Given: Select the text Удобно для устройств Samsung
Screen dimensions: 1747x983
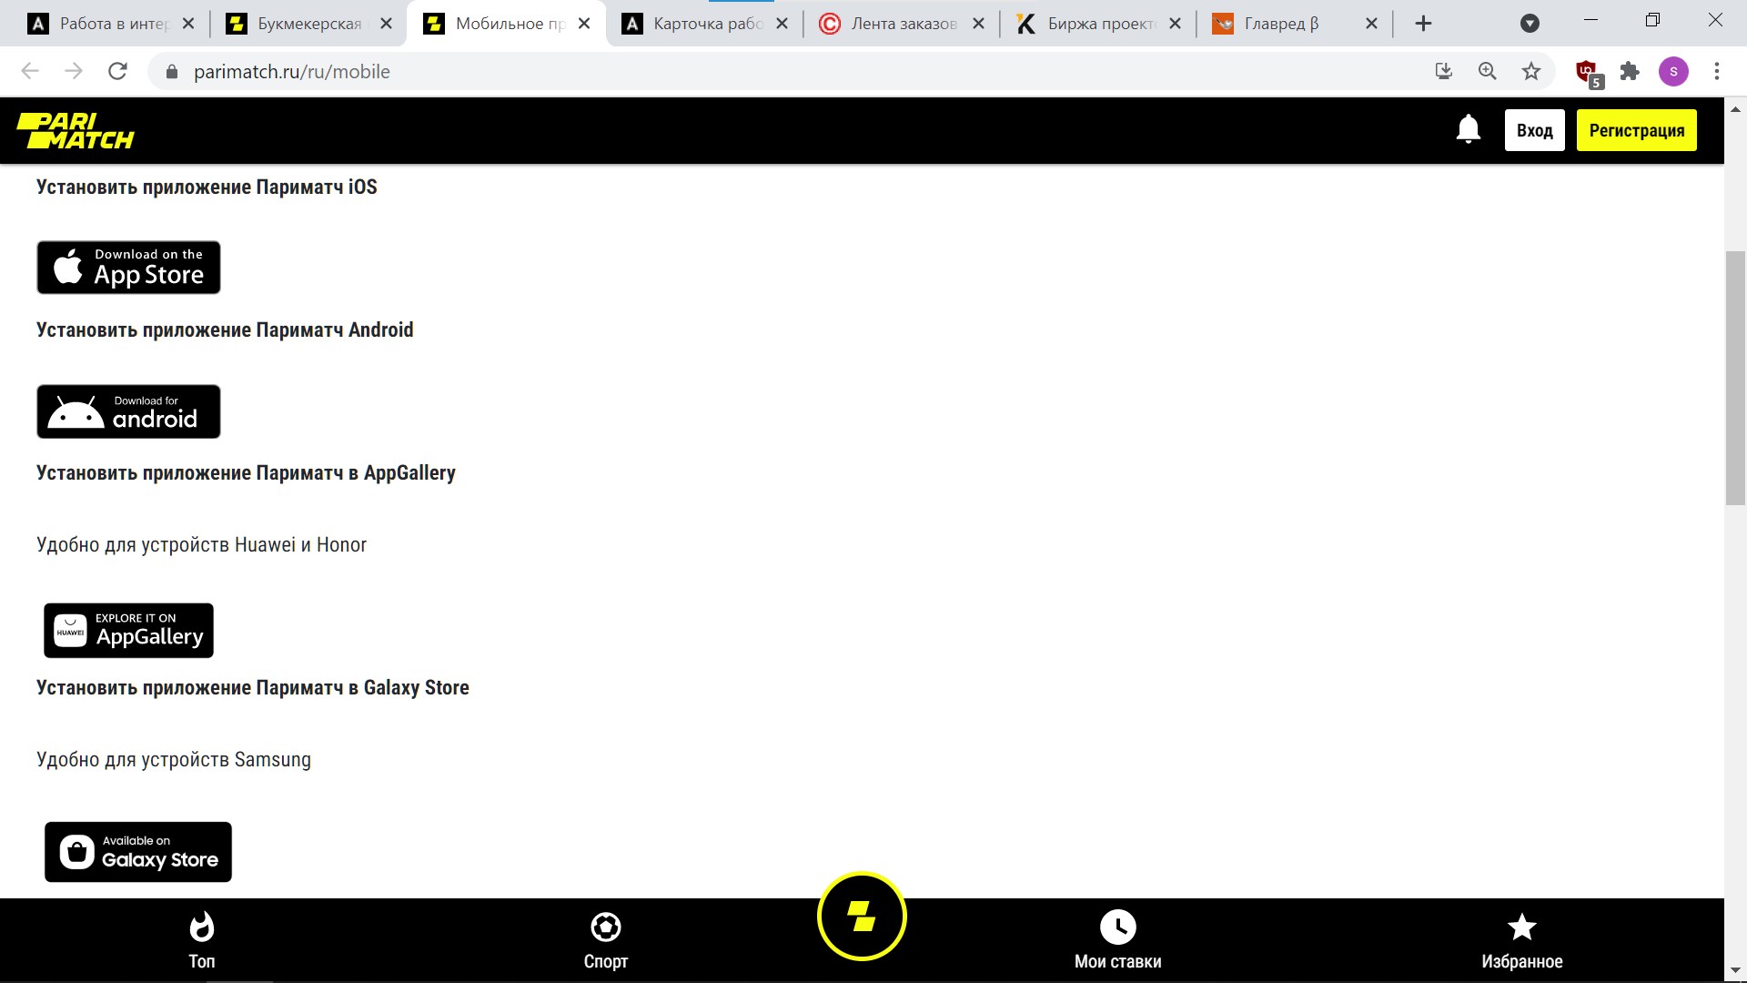Looking at the screenshot, I should point(174,759).
